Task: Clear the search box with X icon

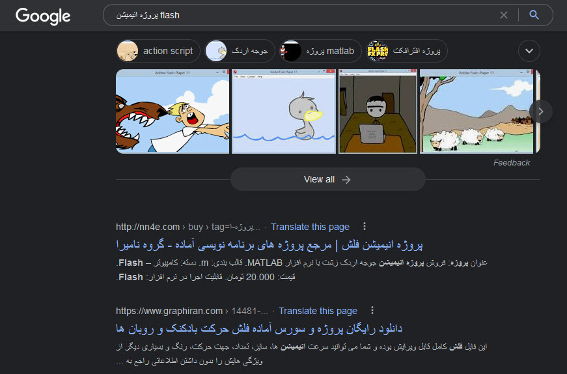Action: [x=504, y=15]
